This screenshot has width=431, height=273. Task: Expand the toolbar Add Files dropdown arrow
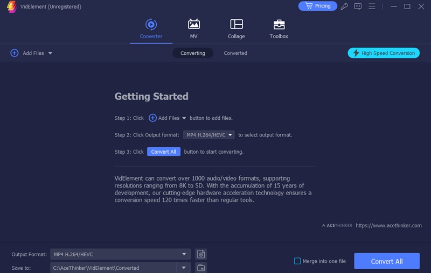click(x=50, y=53)
